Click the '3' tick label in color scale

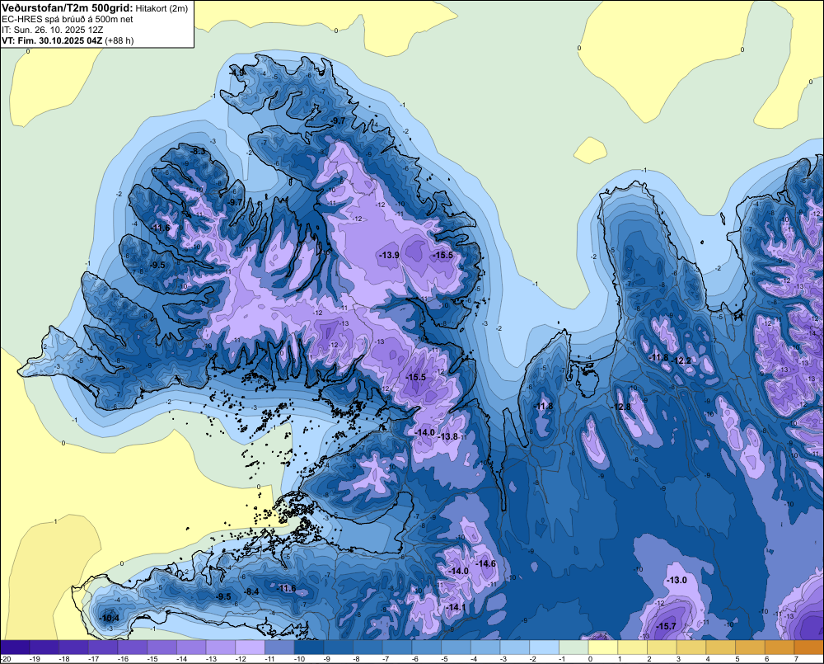pos(680,659)
